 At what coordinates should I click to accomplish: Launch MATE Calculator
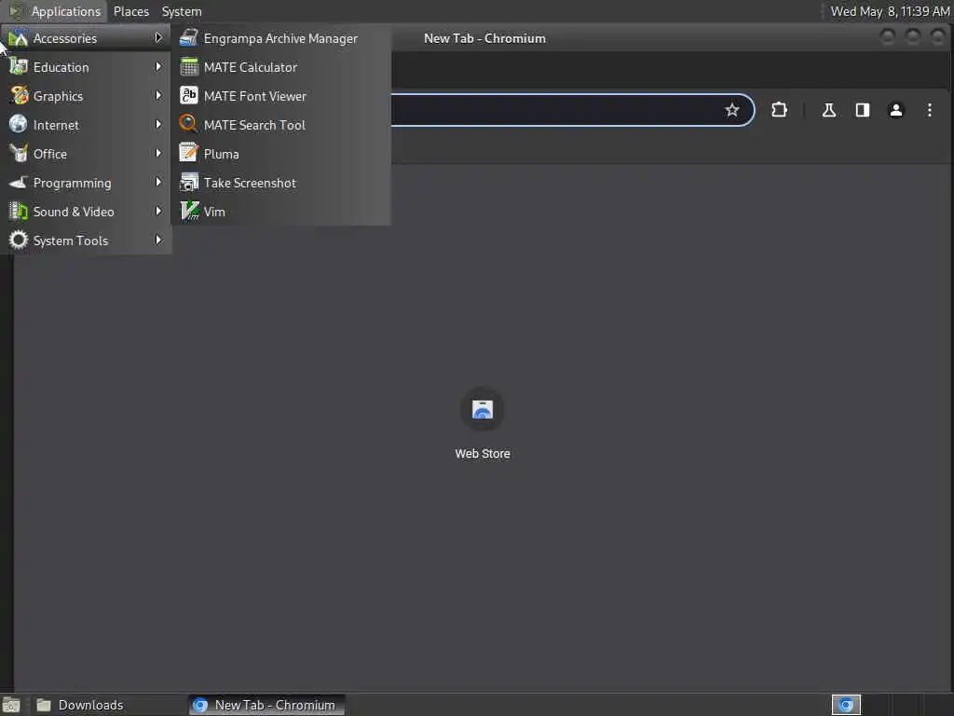coord(280,67)
